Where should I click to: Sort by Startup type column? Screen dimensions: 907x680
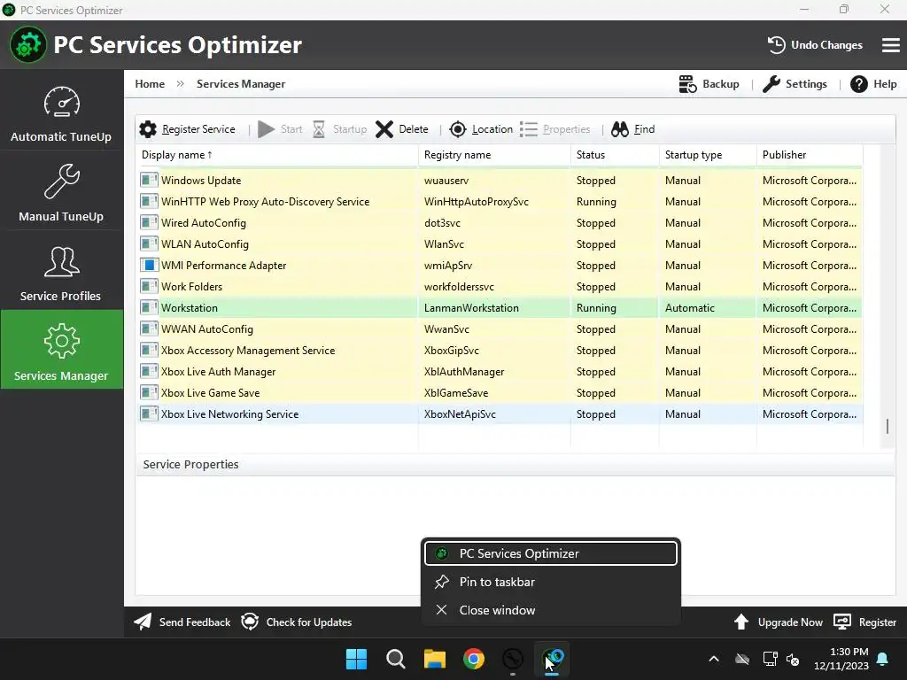[708, 155]
